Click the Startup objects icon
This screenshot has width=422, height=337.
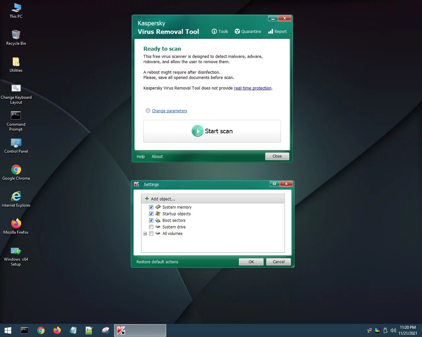[158, 214]
